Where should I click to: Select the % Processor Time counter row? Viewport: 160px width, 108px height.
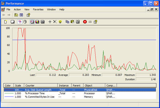pyautogui.click(x=80, y=93)
